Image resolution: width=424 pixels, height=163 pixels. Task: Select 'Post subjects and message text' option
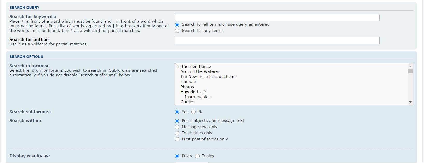coord(177,121)
